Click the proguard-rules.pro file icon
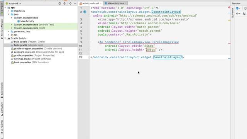The width and height of the screenshot is (247, 139). coord(12,52)
